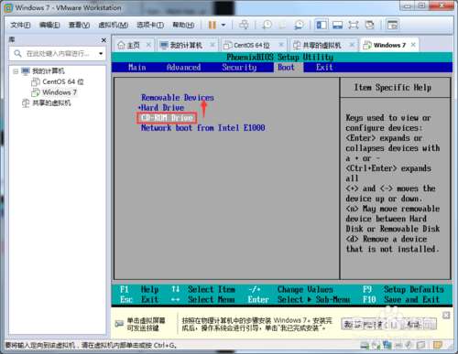The width and height of the screenshot is (458, 354).
Task: Open the power options dropdown arrow
Action: click(224, 25)
